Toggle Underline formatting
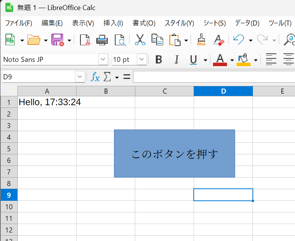 point(193,60)
